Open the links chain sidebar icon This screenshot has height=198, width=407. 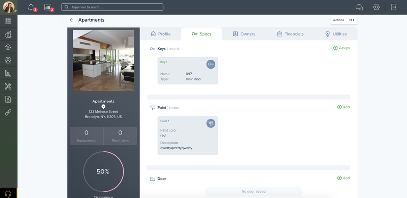tap(8, 112)
